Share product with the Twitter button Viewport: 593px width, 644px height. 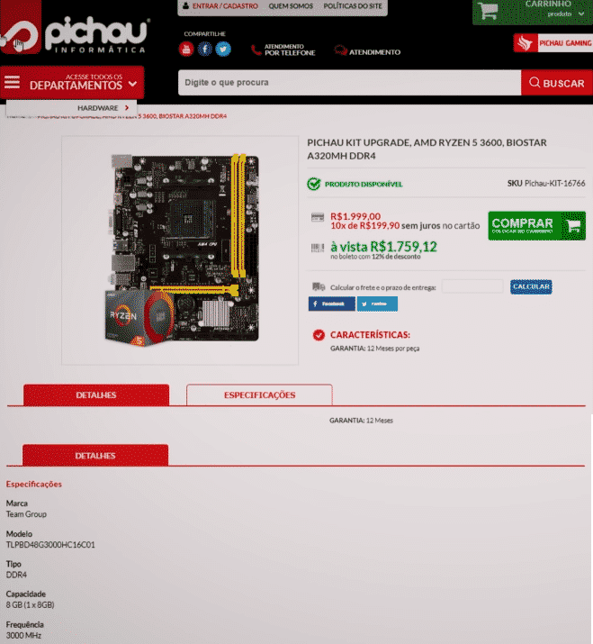[x=377, y=304]
